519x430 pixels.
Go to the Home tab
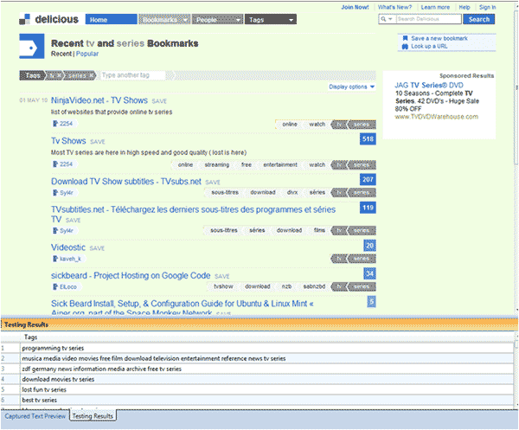(112, 20)
